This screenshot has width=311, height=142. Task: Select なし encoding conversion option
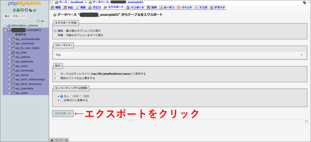pyautogui.click(x=61, y=96)
